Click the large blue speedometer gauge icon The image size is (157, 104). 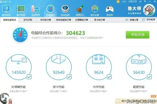[20, 35]
